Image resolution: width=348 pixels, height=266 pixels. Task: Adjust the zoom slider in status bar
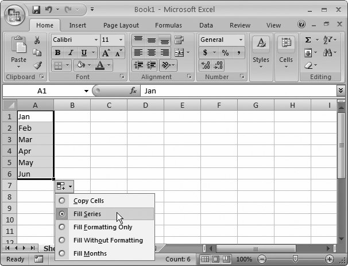pyautogui.click(x=295, y=259)
